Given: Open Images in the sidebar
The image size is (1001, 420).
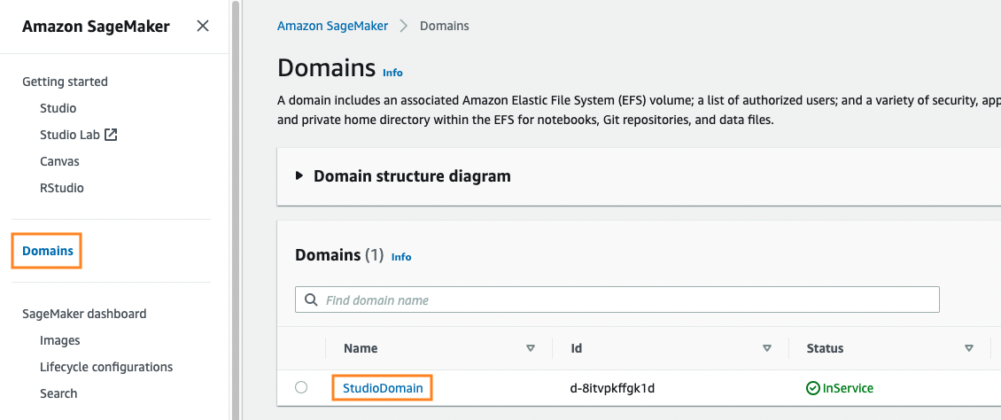Looking at the screenshot, I should click(60, 340).
